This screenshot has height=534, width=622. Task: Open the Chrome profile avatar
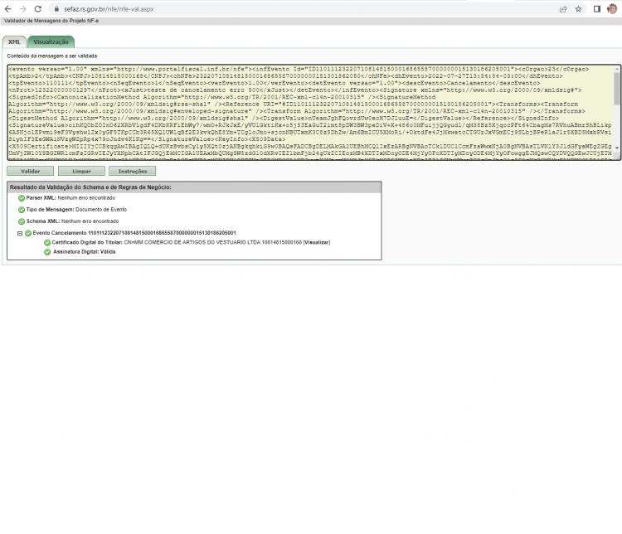coord(612,9)
